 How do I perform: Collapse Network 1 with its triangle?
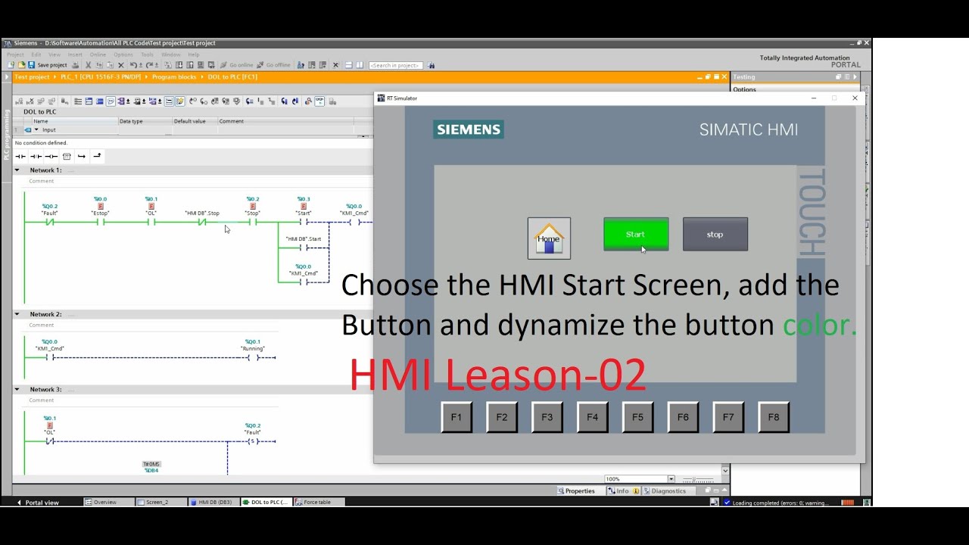tap(17, 170)
